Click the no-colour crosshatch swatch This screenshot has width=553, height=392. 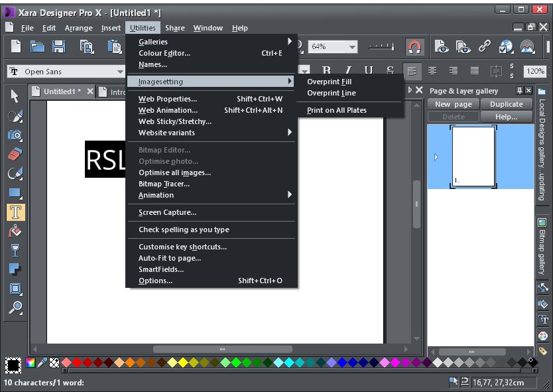54,363
